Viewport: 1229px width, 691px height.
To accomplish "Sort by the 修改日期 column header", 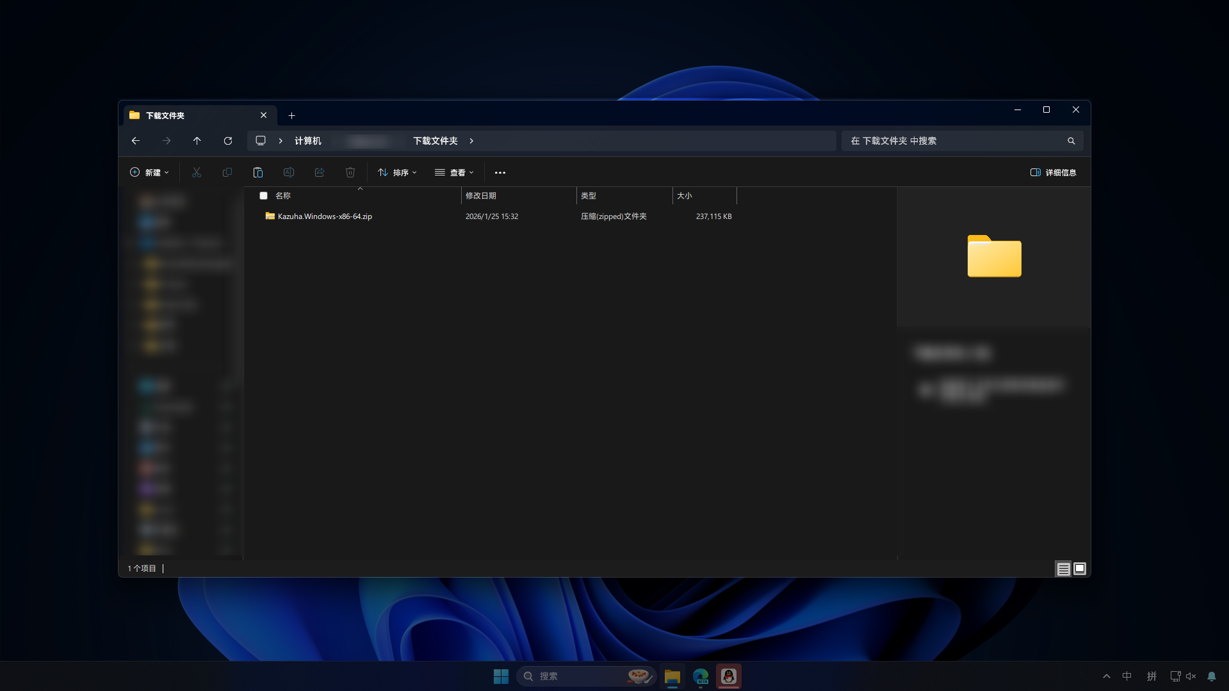I will coord(481,196).
